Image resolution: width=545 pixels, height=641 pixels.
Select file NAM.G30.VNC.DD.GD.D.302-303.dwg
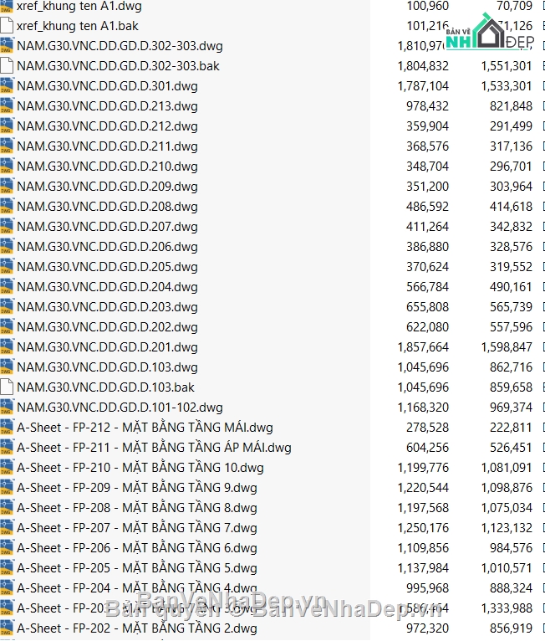click(120, 45)
